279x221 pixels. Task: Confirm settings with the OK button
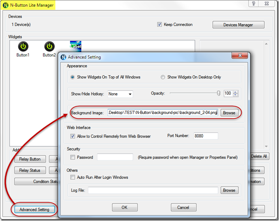pos(125,207)
